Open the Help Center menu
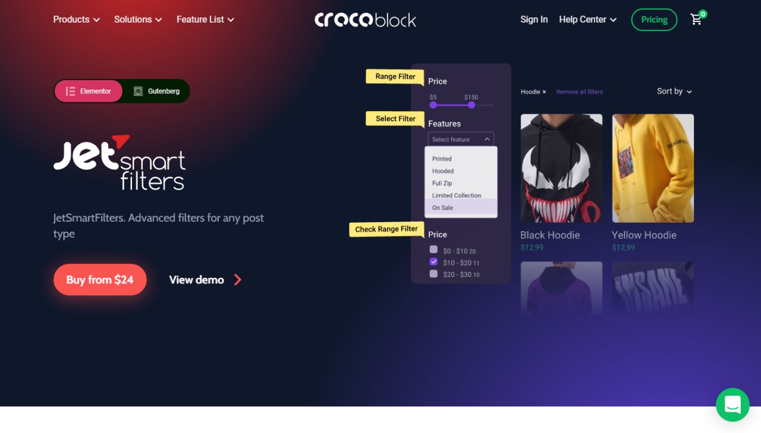Screen dimensions: 761x433 pos(587,20)
